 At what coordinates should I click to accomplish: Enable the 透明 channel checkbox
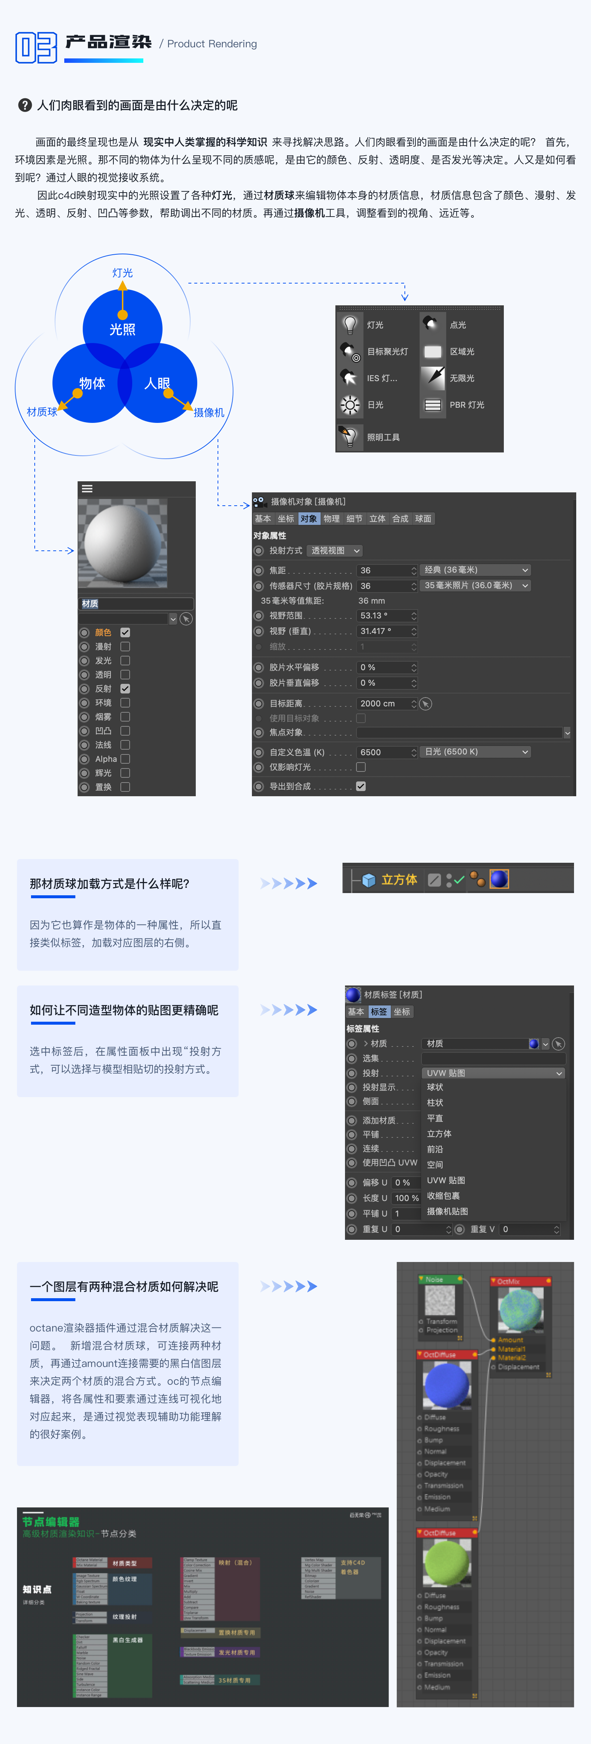125,674
